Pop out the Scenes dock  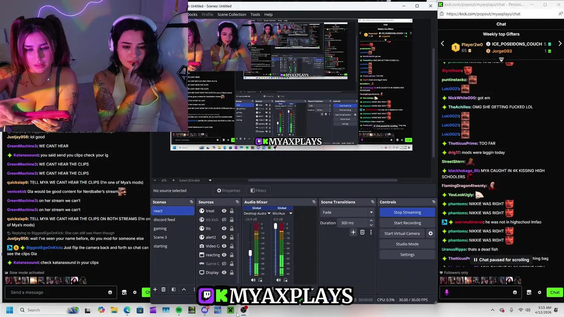click(x=191, y=202)
